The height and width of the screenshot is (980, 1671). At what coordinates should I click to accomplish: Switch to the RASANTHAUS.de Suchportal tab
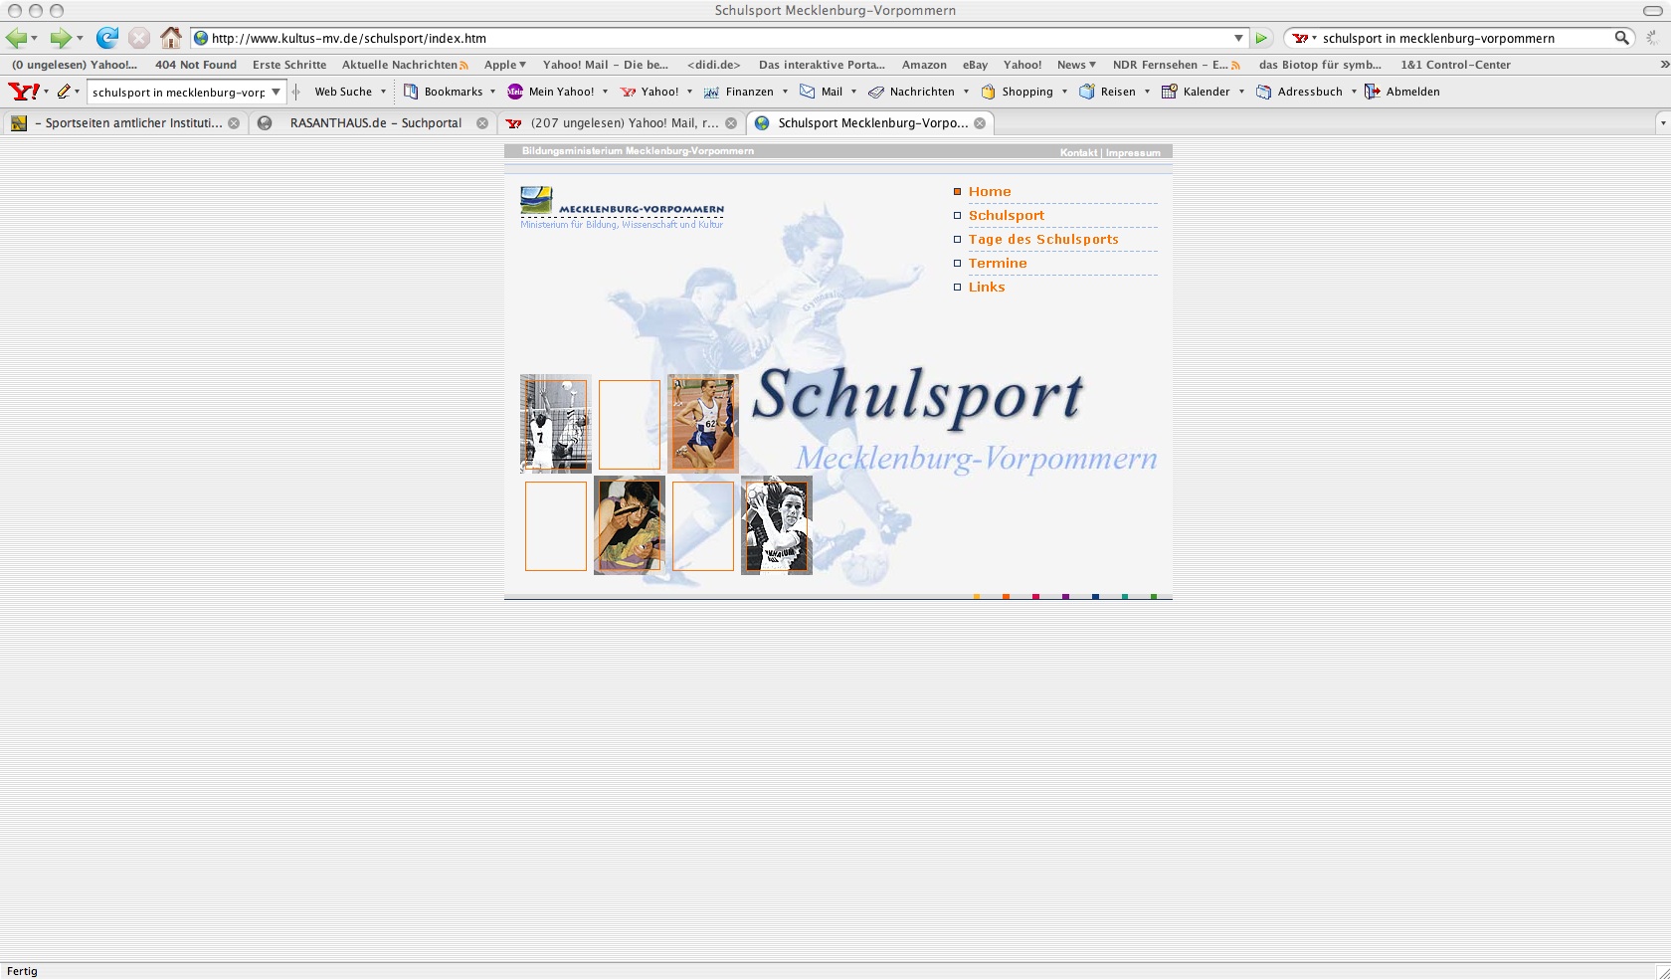tap(375, 123)
